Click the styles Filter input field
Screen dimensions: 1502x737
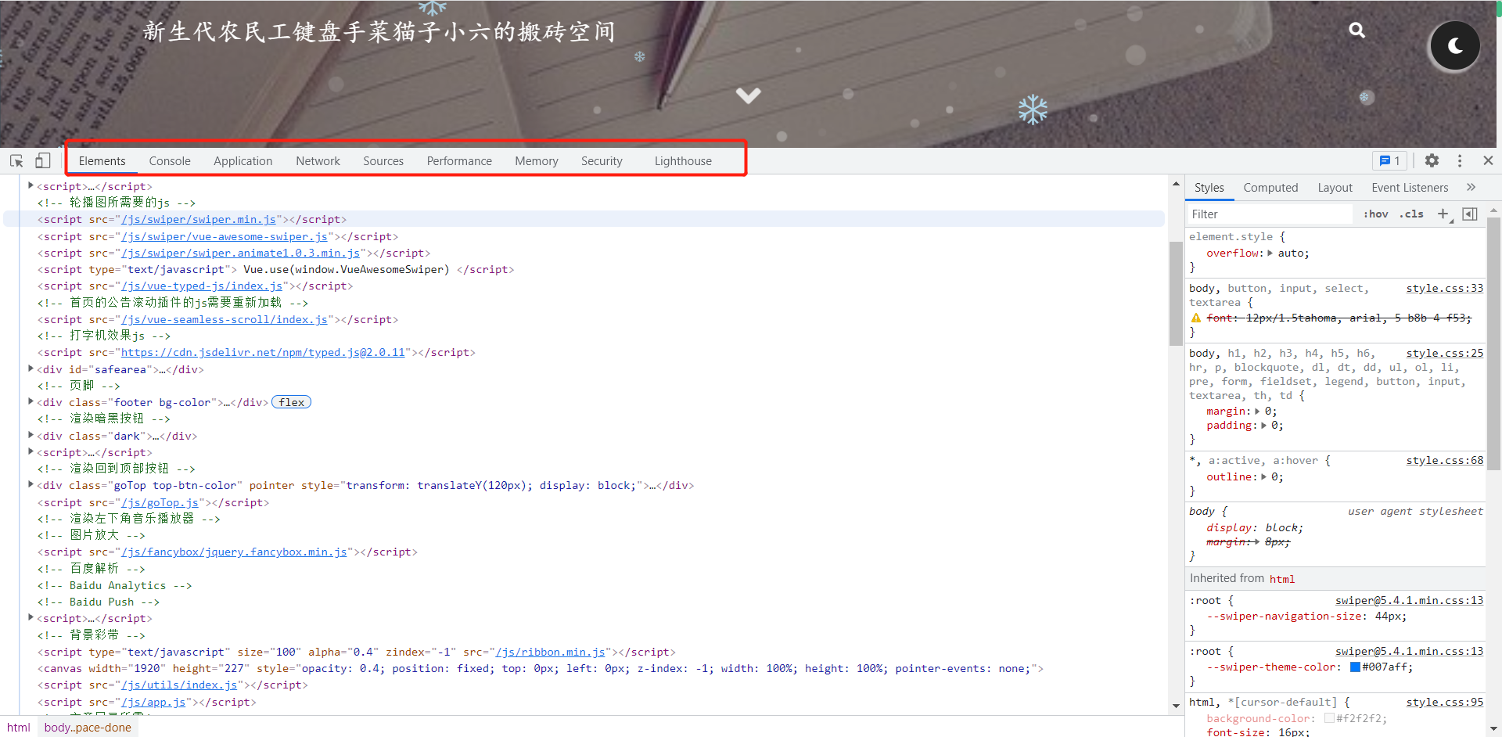(1270, 214)
